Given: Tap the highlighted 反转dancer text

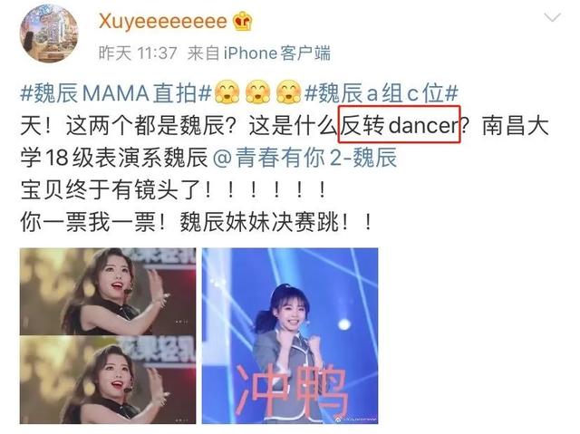Looking at the screenshot, I should tap(399, 124).
